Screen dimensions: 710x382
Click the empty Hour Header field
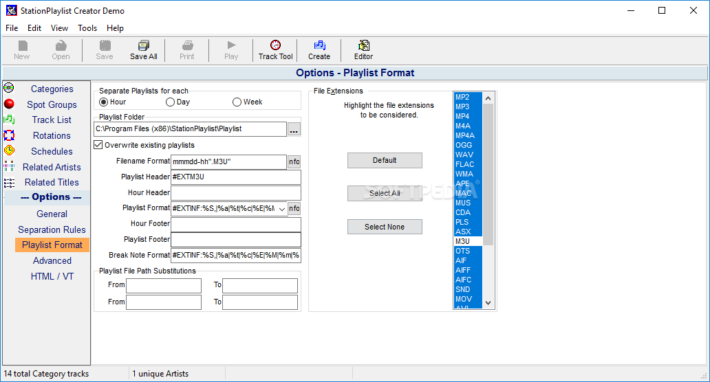[x=236, y=193]
